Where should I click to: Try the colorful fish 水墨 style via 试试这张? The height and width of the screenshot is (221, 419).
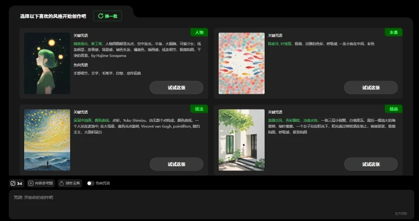[x=371, y=88]
